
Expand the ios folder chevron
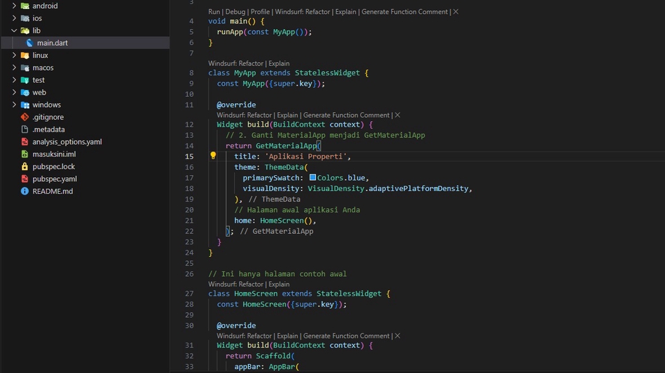click(x=14, y=18)
